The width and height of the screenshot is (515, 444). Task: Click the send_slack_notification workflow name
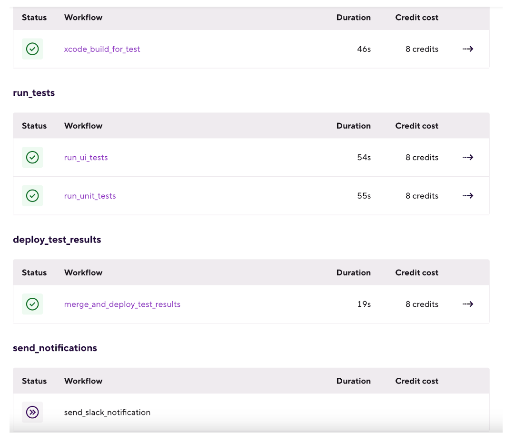click(x=107, y=412)
